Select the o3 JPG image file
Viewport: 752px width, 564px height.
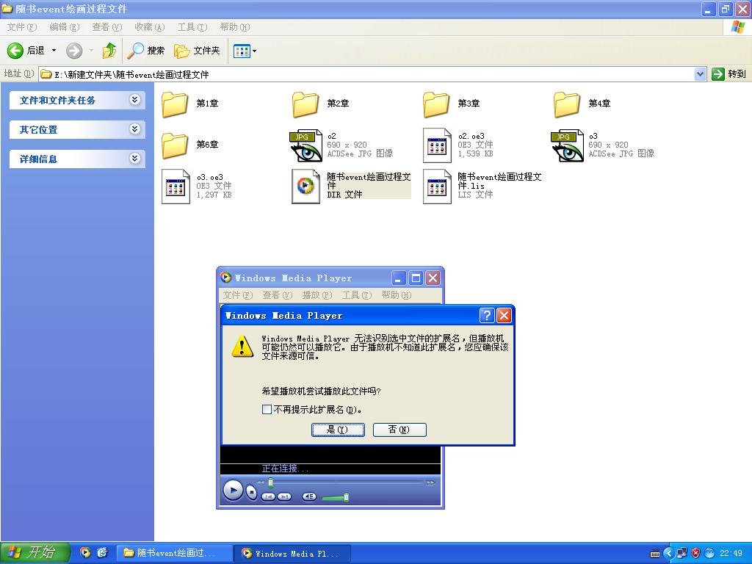pyautogui.click(x=604, y=145)
